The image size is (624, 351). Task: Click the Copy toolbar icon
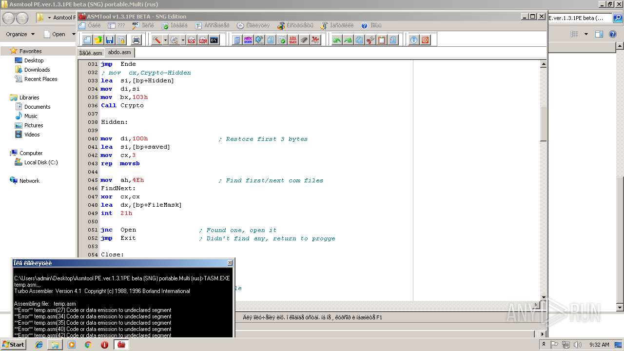[x=359, y=40]
